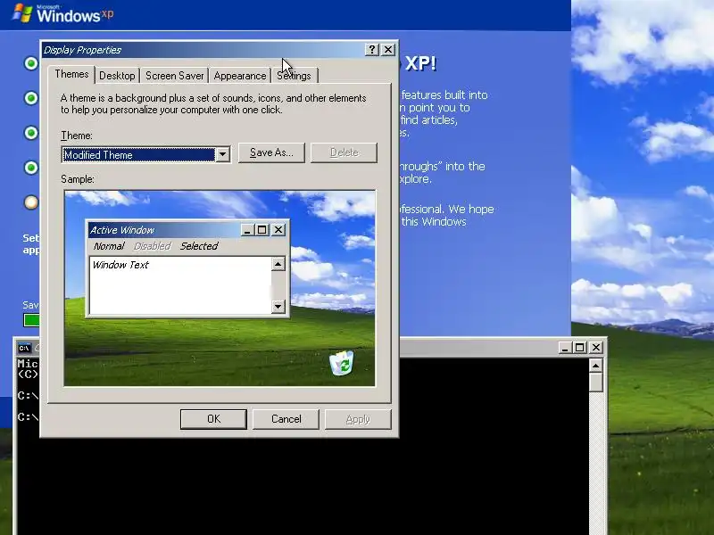This screenshot has height=535, width=714.
Task: Confirm with the OK button
Action: coord(213,419)
